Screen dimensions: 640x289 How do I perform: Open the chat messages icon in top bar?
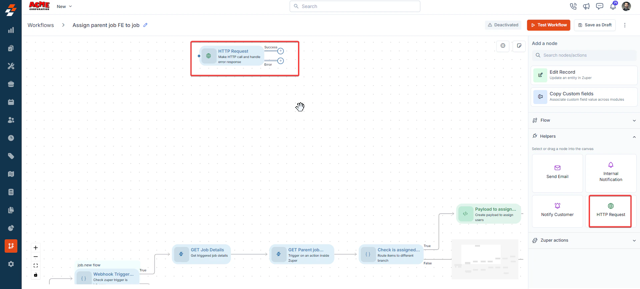tap(600, 6)
